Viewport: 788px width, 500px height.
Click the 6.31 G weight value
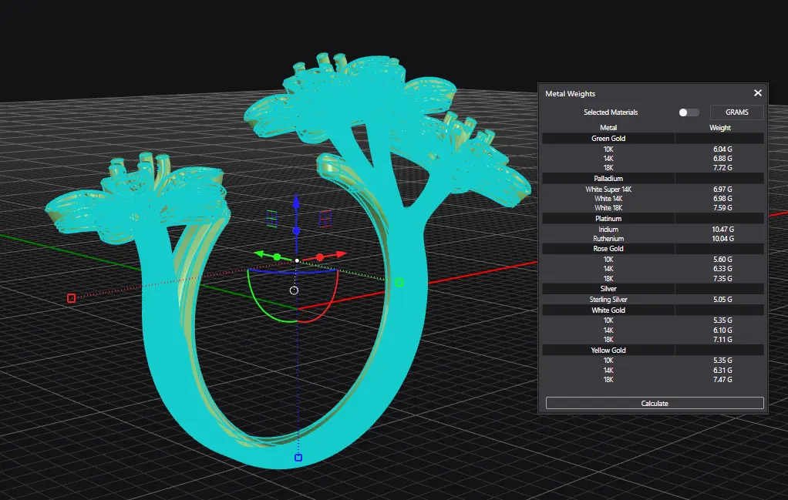coord(722,371)
